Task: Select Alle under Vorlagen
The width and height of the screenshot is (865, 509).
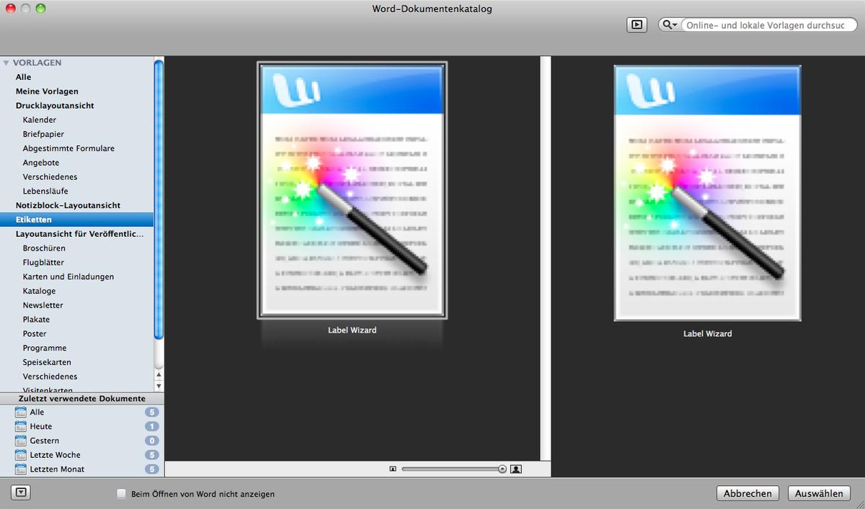Action: pyautogui.click(x=24, y=77)
